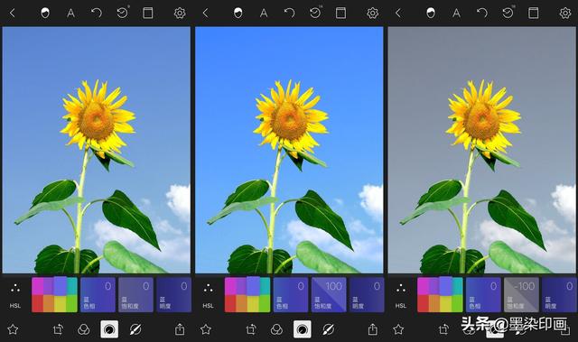Undo last edit on the saturation 0 screen
578x342 pixels.
coord(97,14)
